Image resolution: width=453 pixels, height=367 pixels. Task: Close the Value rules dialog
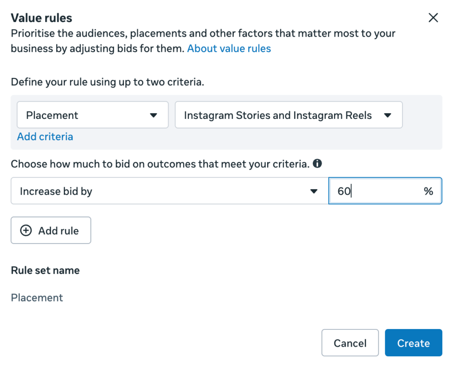pyautogui.click(x=433, y=18)
